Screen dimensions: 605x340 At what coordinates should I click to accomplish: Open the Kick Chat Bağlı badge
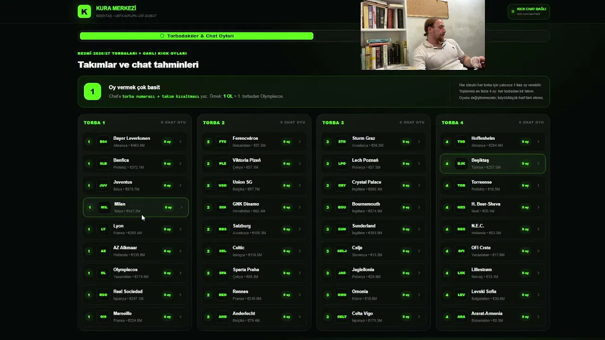click(x=528, y=11)
